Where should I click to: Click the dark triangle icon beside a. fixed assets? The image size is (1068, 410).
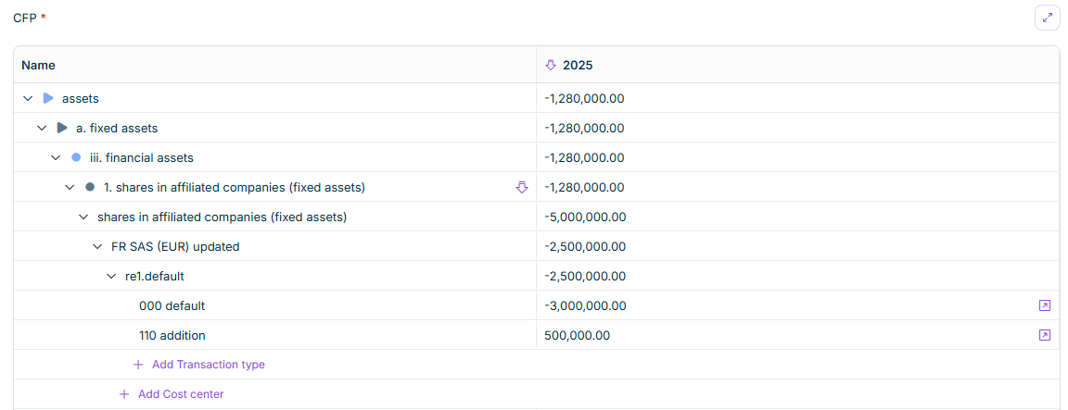tap(62, 128)
